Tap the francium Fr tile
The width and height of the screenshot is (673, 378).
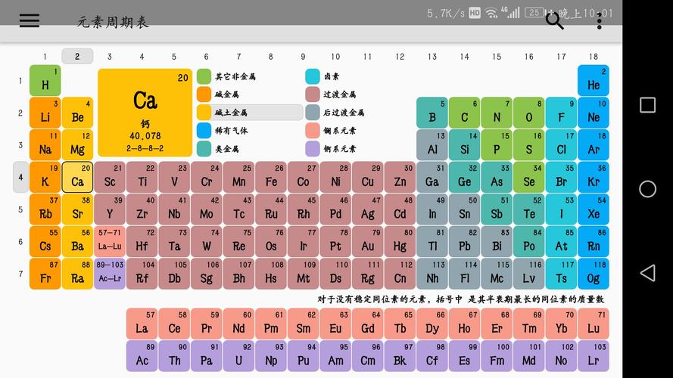click(x=45, y=274)
